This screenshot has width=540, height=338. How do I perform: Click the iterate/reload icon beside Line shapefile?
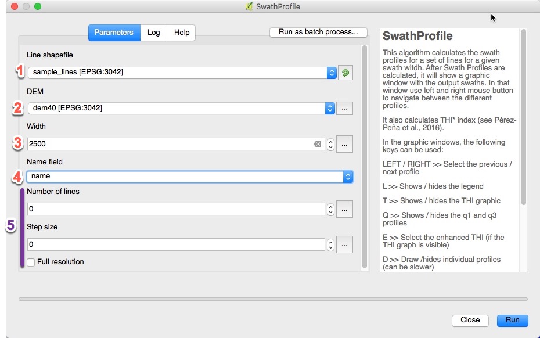tap(345, 73)
